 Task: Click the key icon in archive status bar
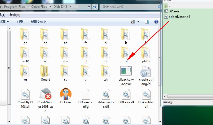(171, 102)
